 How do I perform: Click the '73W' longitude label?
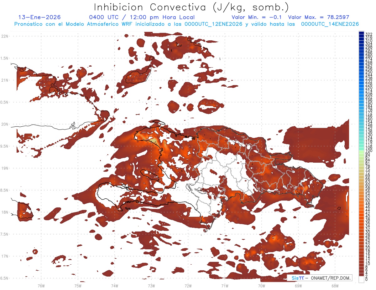pos(151,286)
